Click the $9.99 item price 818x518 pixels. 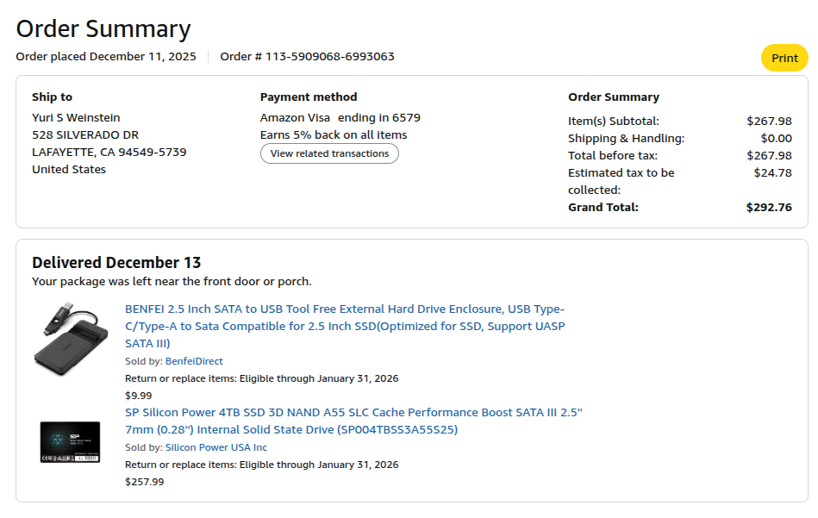[x=138, y=396]
